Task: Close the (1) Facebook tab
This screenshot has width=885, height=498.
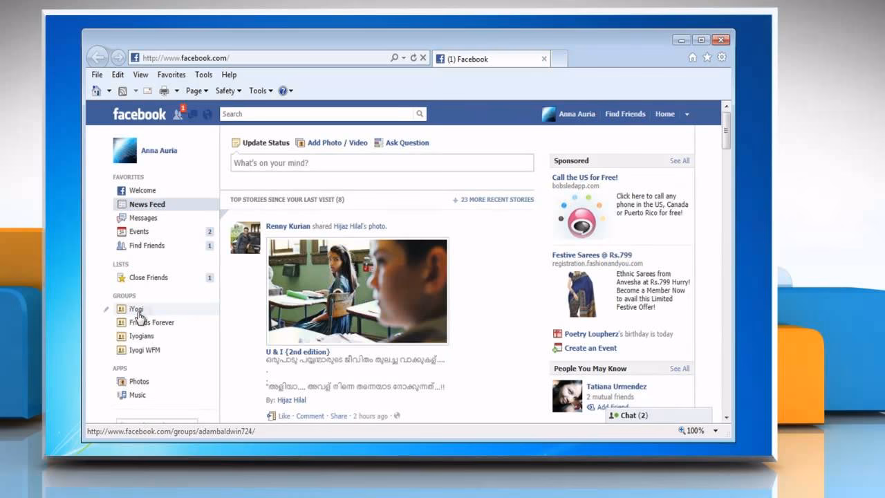Action: [544, 59]
